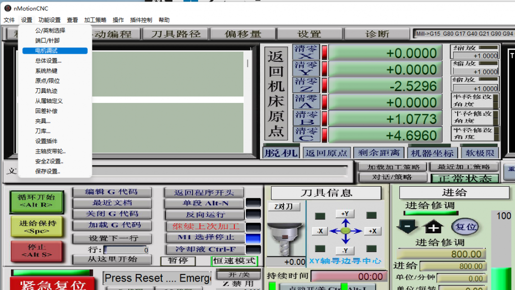515x290 pixels.
Task: Decrease feed override with the minus arrow
Action: [407, 226]
